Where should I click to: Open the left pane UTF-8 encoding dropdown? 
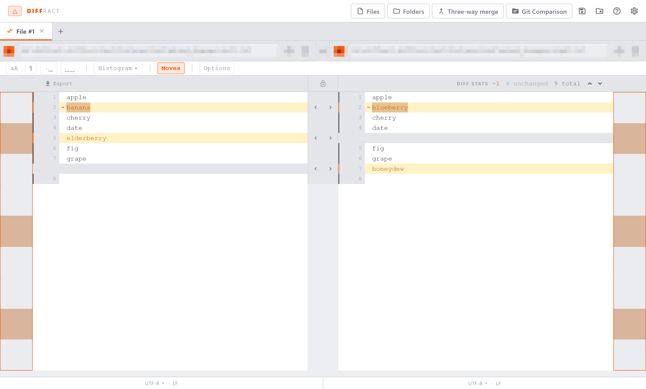pyautogui.click(x=155, y=383)
